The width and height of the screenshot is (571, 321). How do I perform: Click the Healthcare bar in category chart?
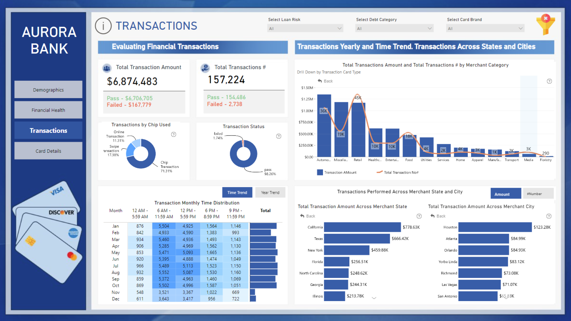(x=375, y=143)
